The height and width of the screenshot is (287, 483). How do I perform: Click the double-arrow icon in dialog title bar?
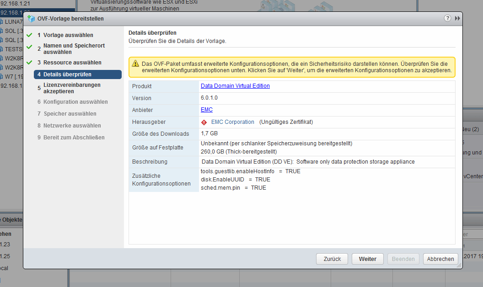pos(457,18)
